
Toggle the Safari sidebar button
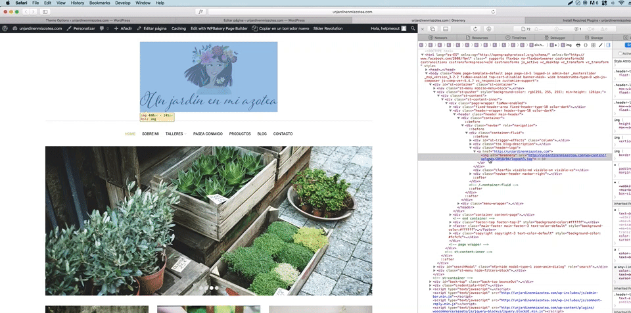[45, 12]
